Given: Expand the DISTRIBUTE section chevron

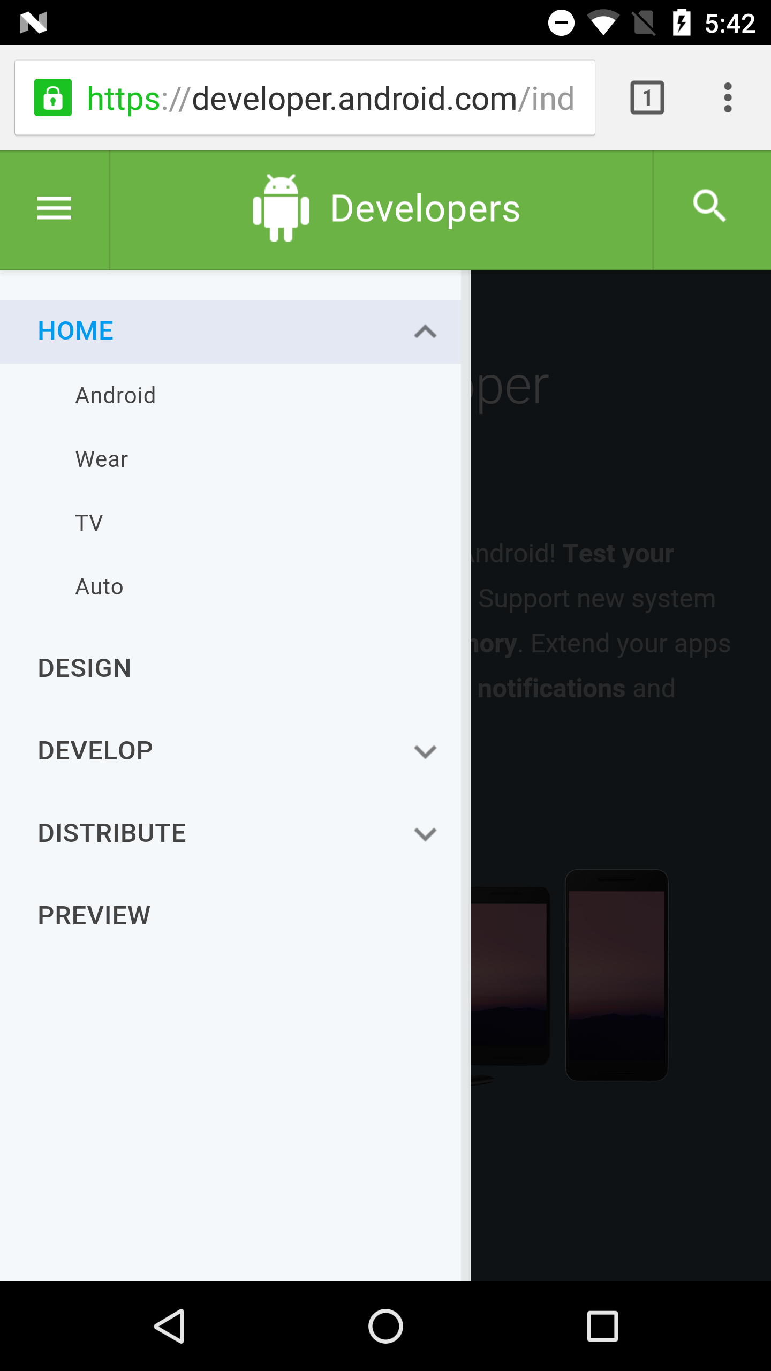Looking at the screenshot, I should coord(425,834).
